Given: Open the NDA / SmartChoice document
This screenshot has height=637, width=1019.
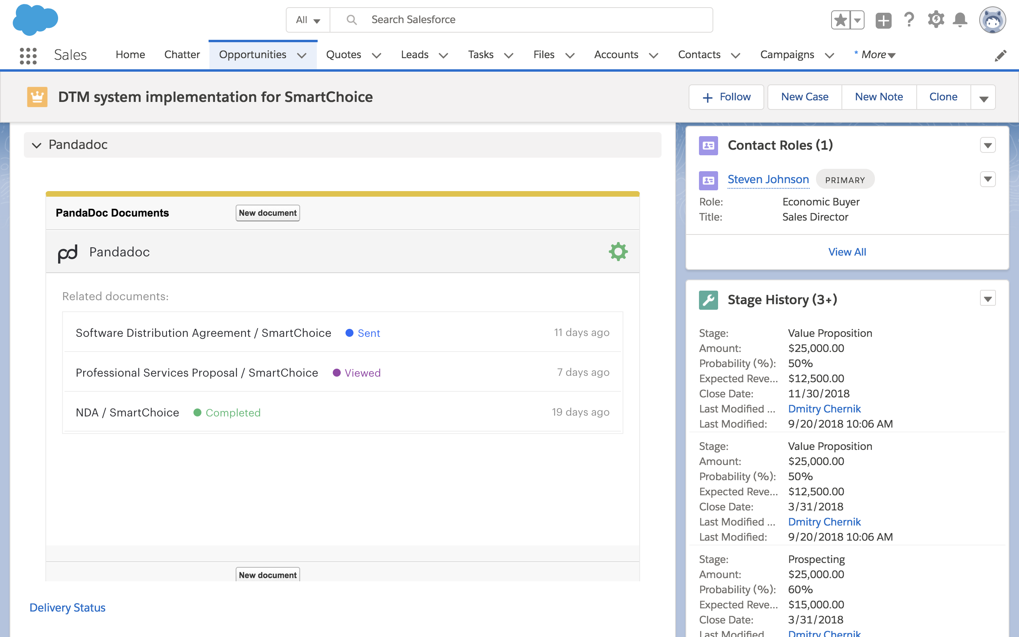Looking at the screenshot, I should coord(127,412).
